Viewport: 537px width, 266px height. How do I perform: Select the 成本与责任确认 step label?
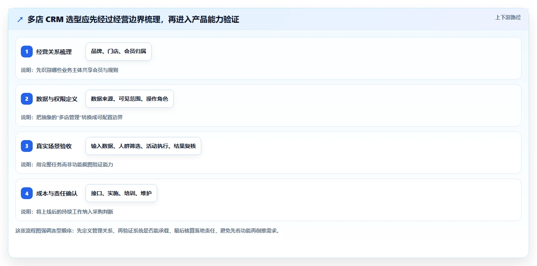pos(57,193)
